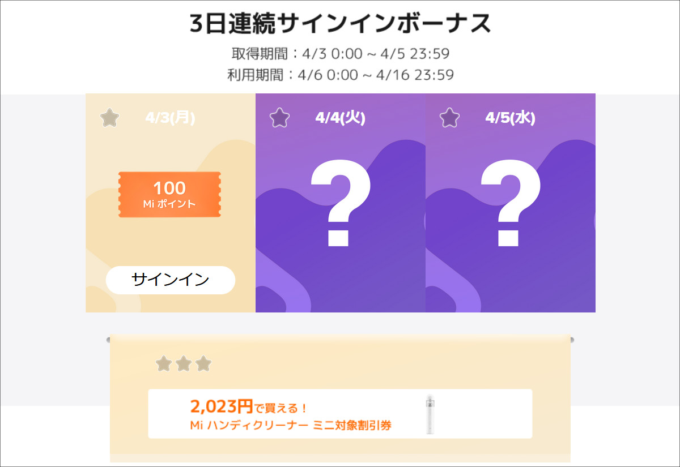This screenshot has width=680, height=467.
Task: Click the middle star in the three-star row
Action: tap(183, 364)
